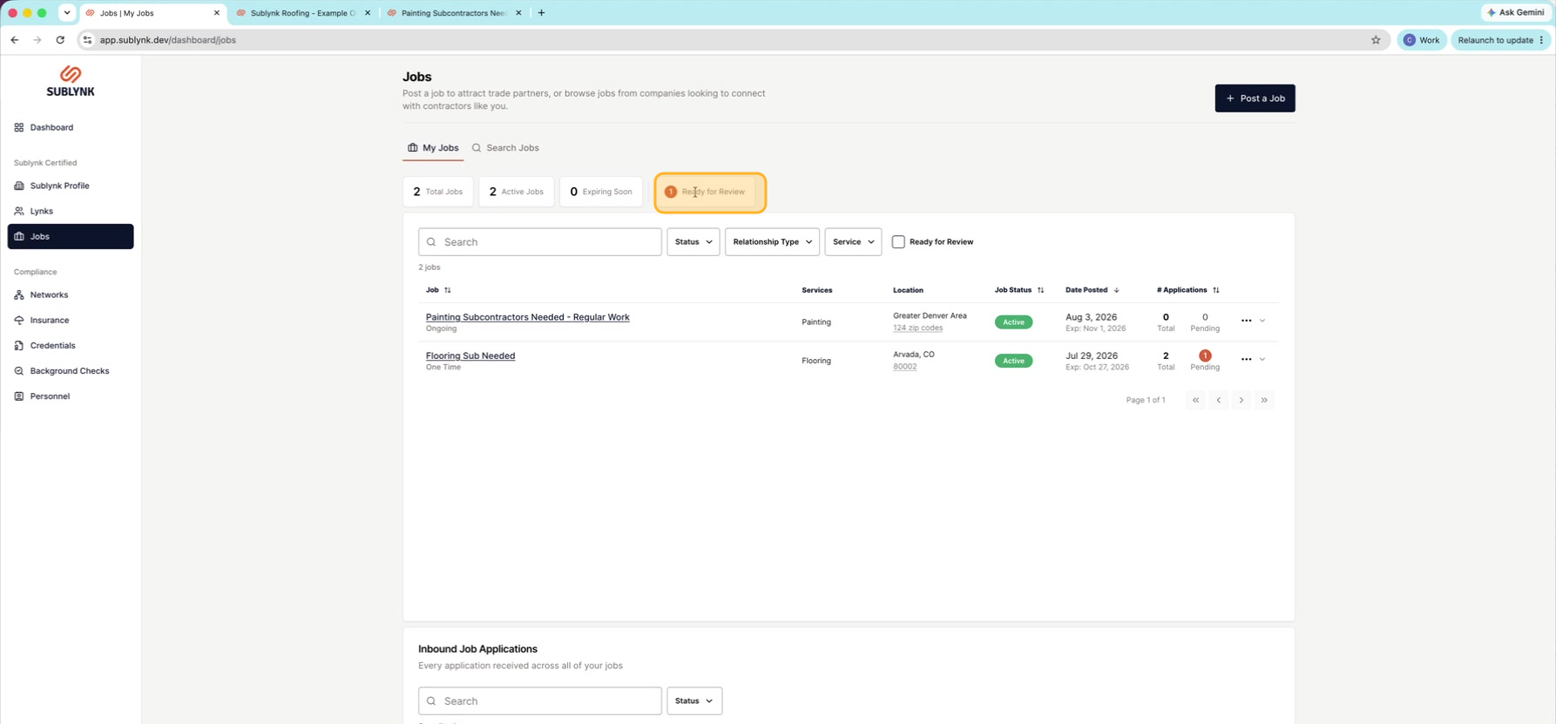Open the Chrome three-dot menu

pos(1542,40)
